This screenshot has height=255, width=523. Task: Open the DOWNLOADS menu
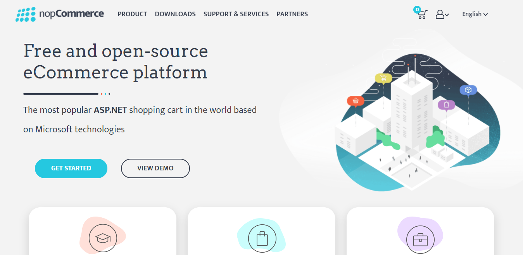[x=175, y=14]
